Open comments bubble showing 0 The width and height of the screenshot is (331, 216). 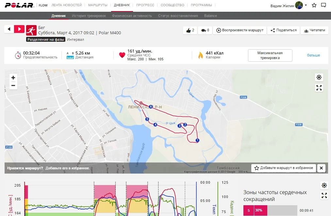[x=205, y=30]
